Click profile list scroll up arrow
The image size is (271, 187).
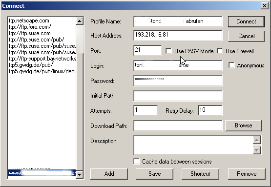(x=79, y=21)
